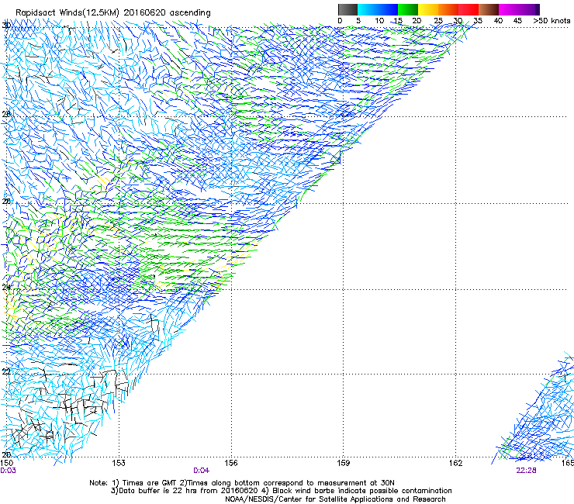Click the yellow 20-25 knots legend swatch
This screenshot has height=504, width=574.
(x=428, y=9)
